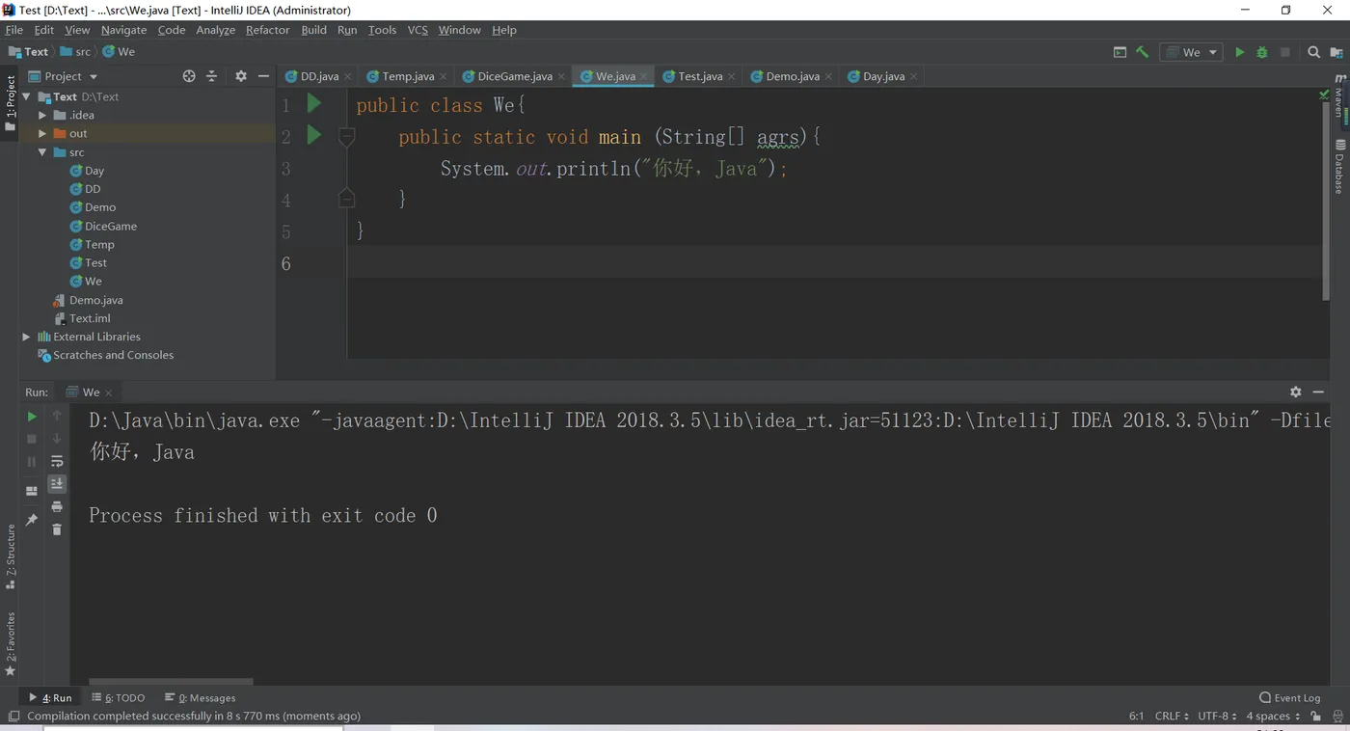Close the Demo.java tab
1350x731 pixels.
pyautogui.click(x=828, y=76)
